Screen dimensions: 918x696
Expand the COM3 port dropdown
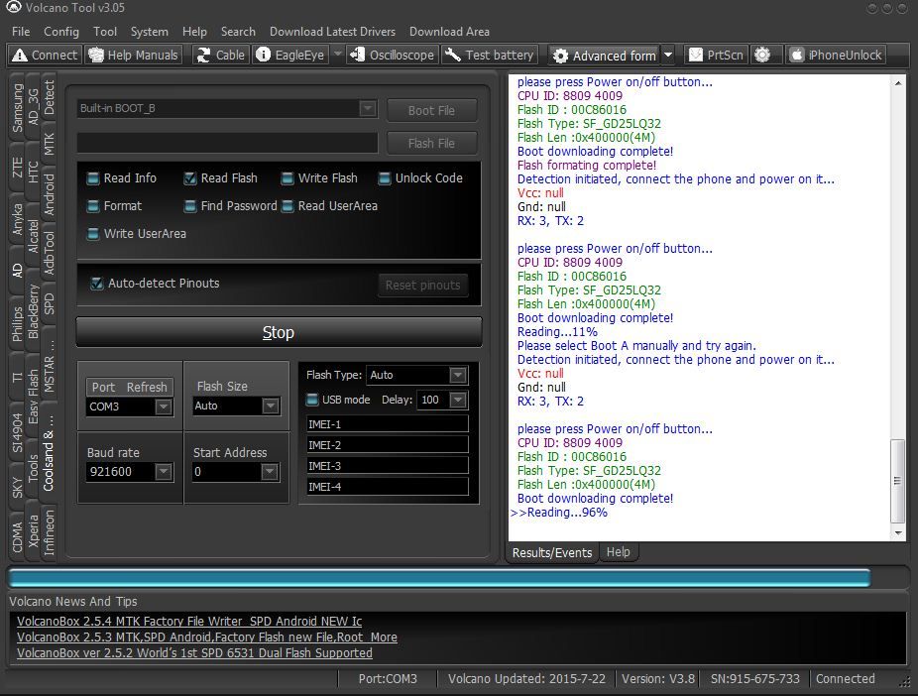coord(164,406)
